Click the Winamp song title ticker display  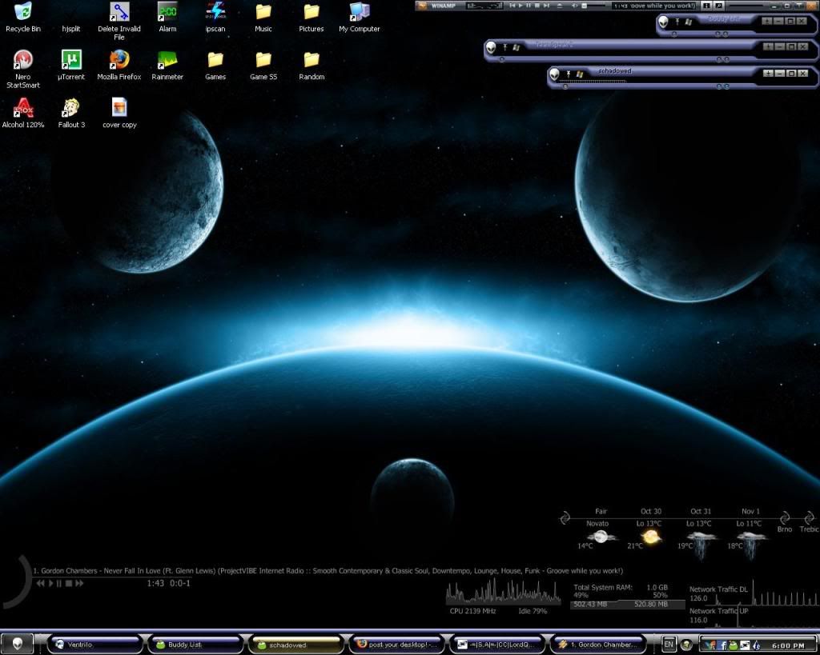coord(654,6)
